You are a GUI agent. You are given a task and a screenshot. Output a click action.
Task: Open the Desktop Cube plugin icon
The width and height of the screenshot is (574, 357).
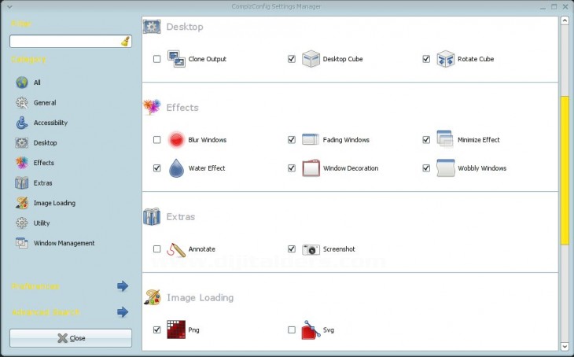(311, 59)
